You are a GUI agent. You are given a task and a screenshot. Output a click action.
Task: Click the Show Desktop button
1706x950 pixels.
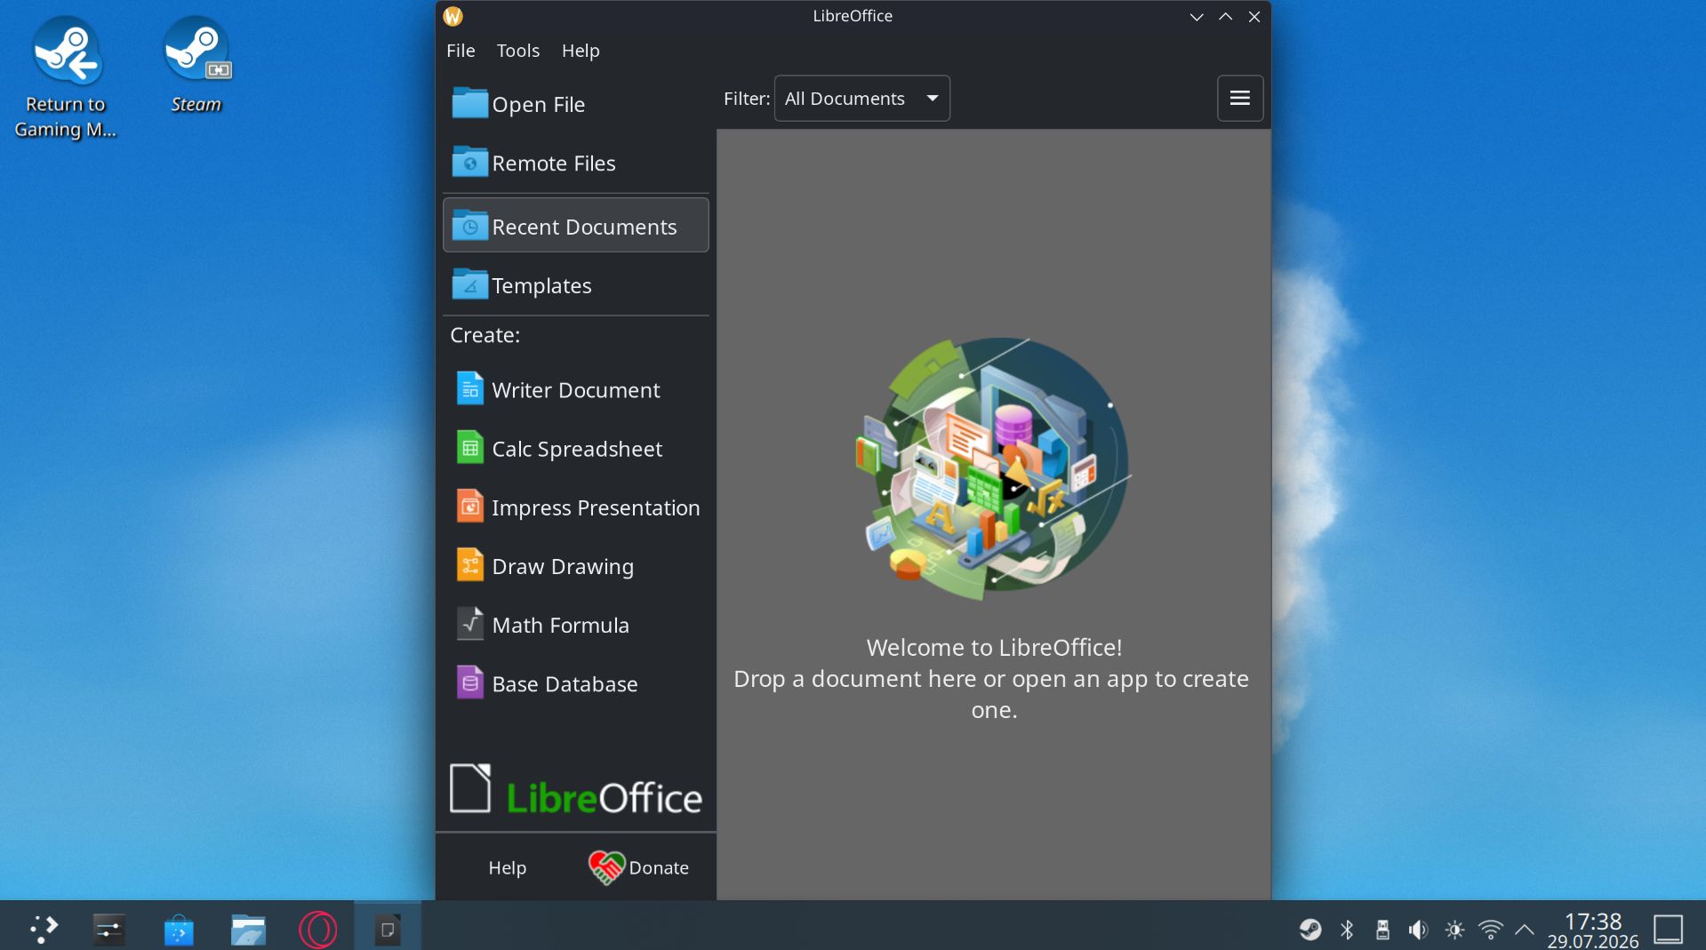click(x=1668, y=930)
